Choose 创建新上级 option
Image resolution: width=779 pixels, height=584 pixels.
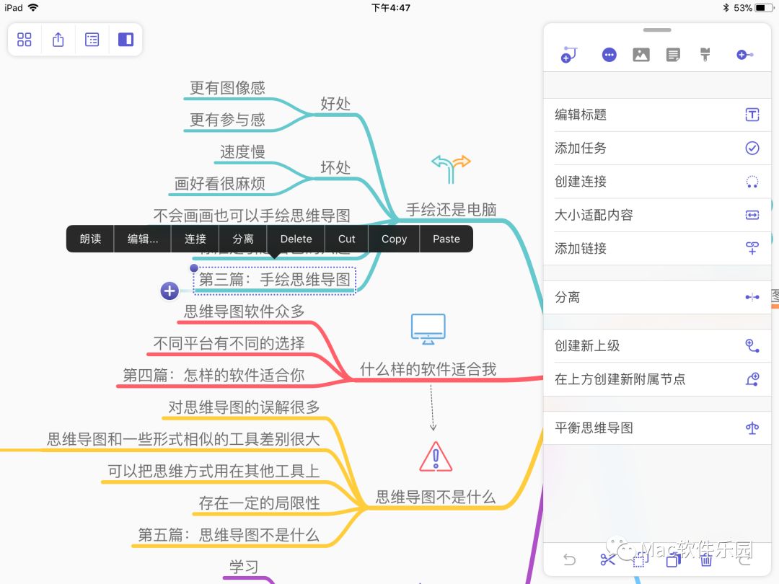pos(657,345)
